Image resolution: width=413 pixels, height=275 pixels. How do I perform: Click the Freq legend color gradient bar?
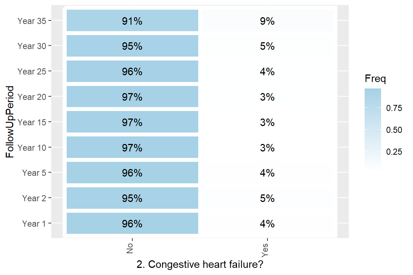[x=373, y=129]
